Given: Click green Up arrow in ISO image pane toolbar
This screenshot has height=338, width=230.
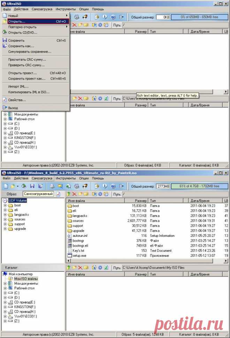Looking at the screenshot, I should tap(69, 194).
